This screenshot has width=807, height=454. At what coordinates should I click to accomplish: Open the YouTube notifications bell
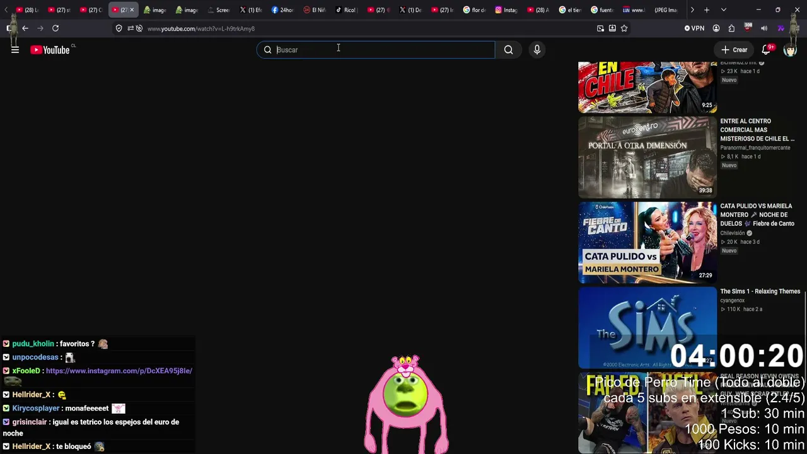(x=766, y=50)
